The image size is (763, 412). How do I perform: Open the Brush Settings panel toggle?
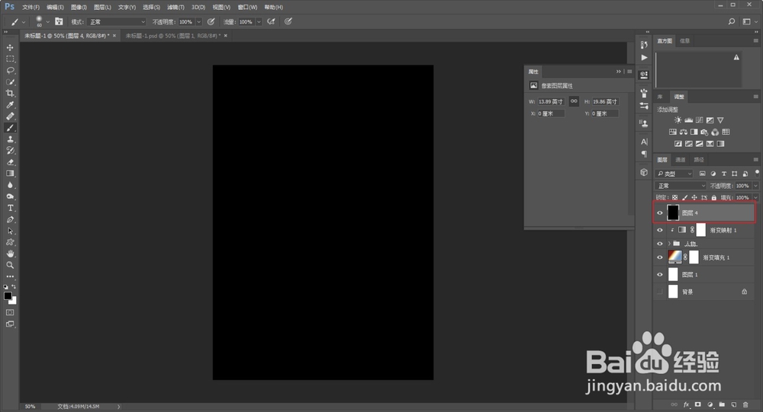[59, 21]
